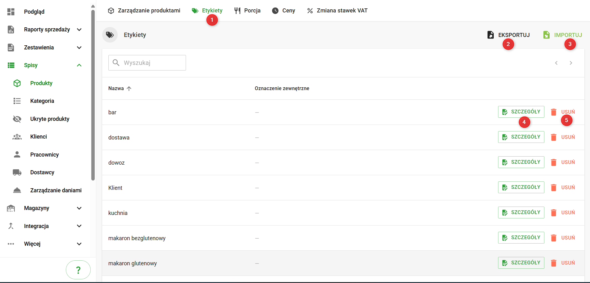
Task: Click the sidebar vertical scrollbar
Action: pos(93,93)
